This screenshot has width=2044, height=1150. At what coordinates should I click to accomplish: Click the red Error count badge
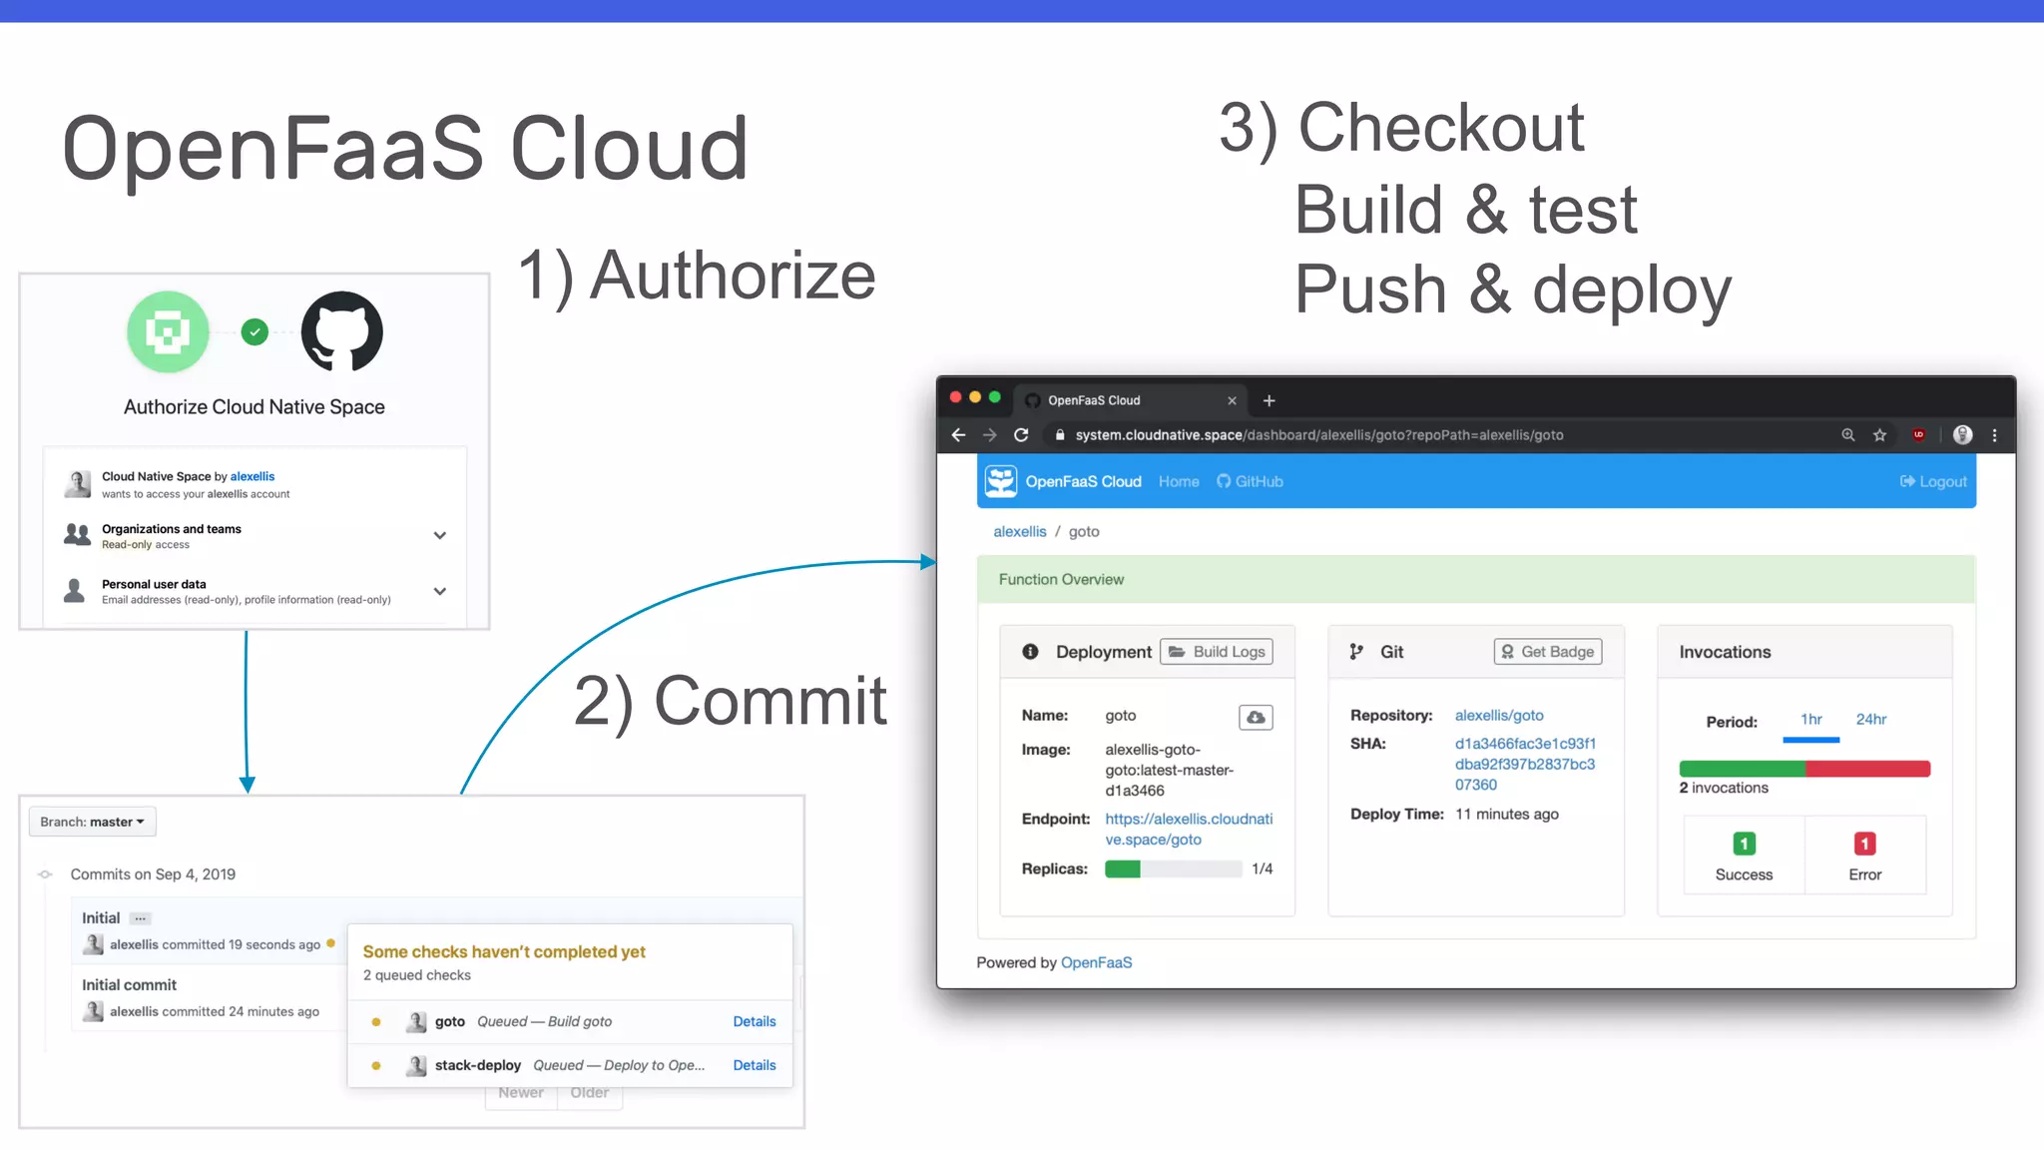(x=1864, y=845)
